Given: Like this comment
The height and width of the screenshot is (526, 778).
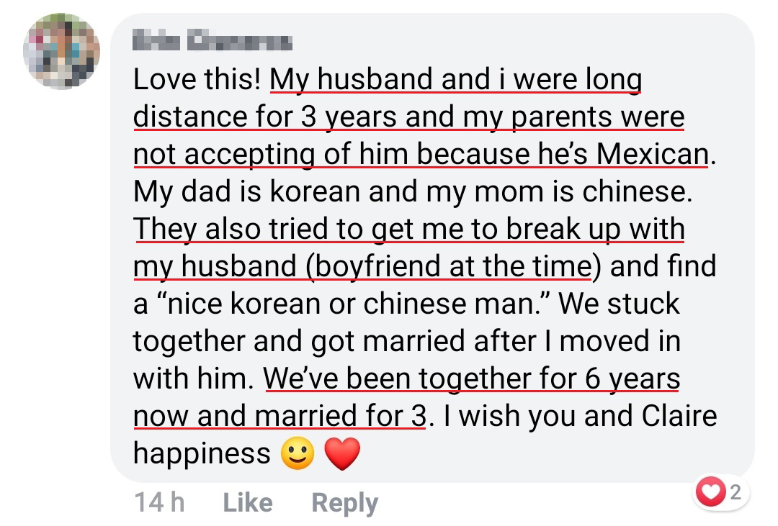Looking at the screenshot, I should pyautogui.click(x=248, y=502).
